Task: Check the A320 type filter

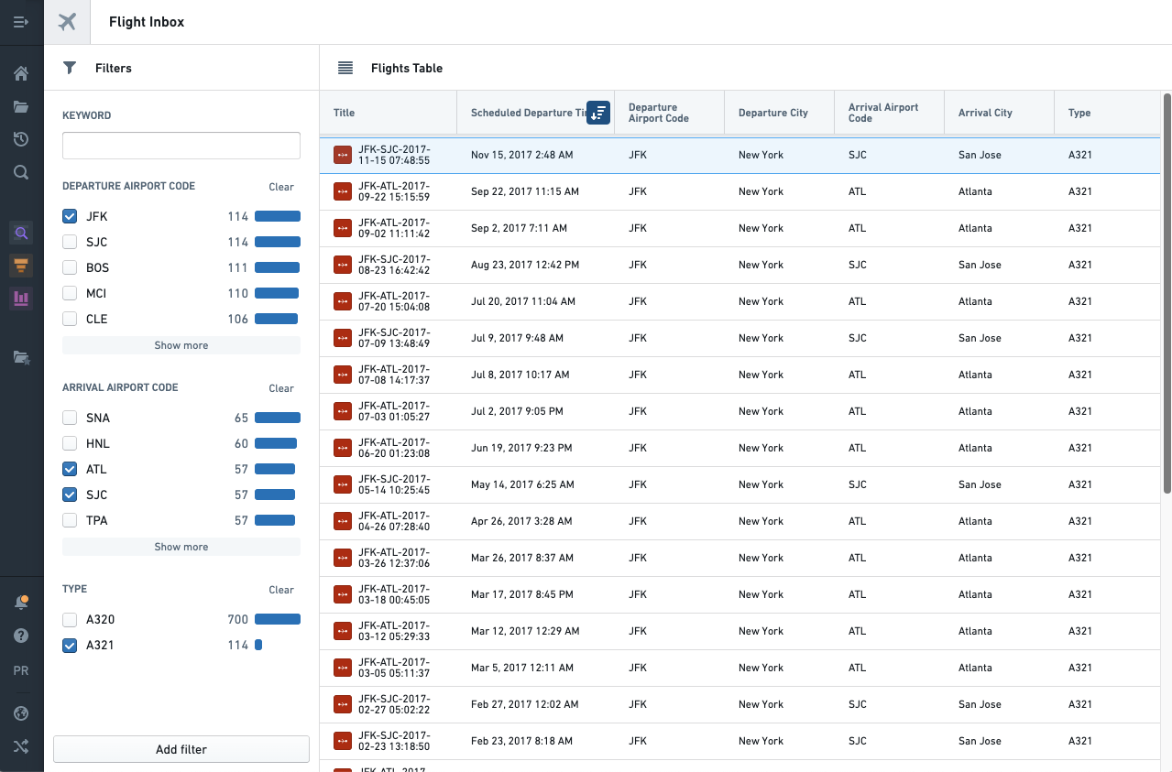Action: tap(70, 620)
